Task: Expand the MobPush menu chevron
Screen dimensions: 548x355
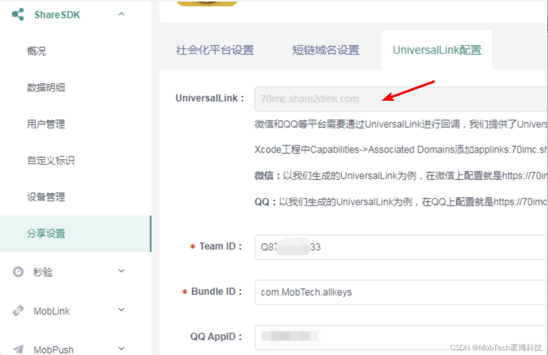Action: click(121, 349)
